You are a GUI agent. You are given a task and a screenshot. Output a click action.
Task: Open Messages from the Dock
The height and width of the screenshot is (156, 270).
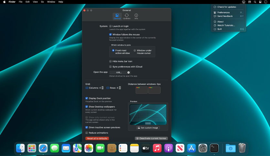click(x=55, y=148)
